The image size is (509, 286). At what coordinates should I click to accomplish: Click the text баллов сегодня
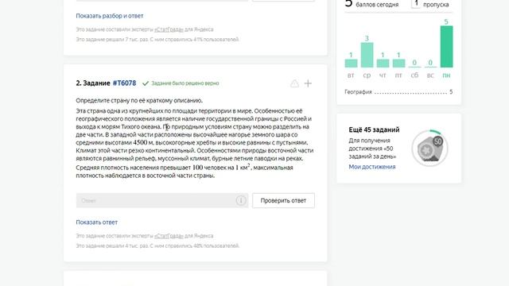pos(377,5)
